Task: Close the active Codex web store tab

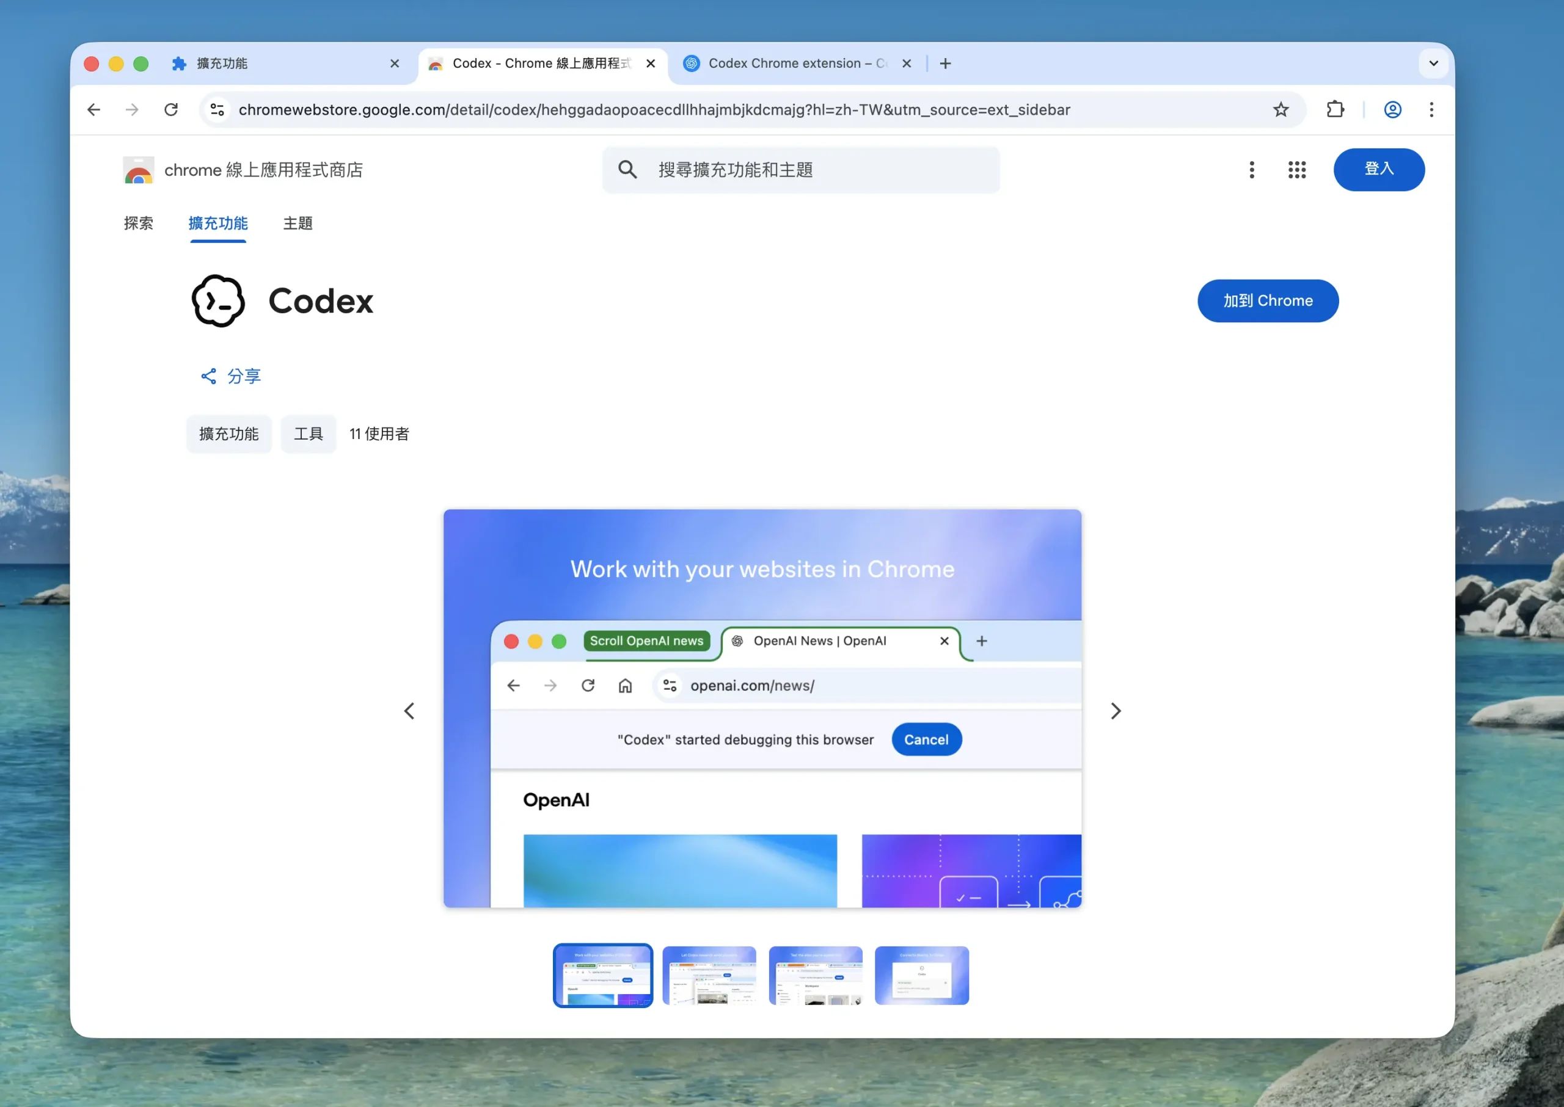Action: pos(651,64)
